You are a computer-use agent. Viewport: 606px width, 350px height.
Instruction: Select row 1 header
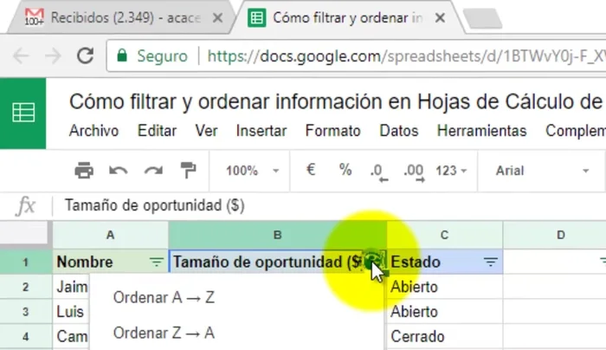coord(25,262)
